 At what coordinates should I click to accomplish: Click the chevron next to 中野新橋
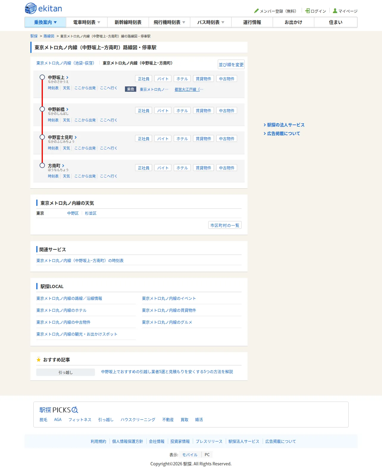68,109
